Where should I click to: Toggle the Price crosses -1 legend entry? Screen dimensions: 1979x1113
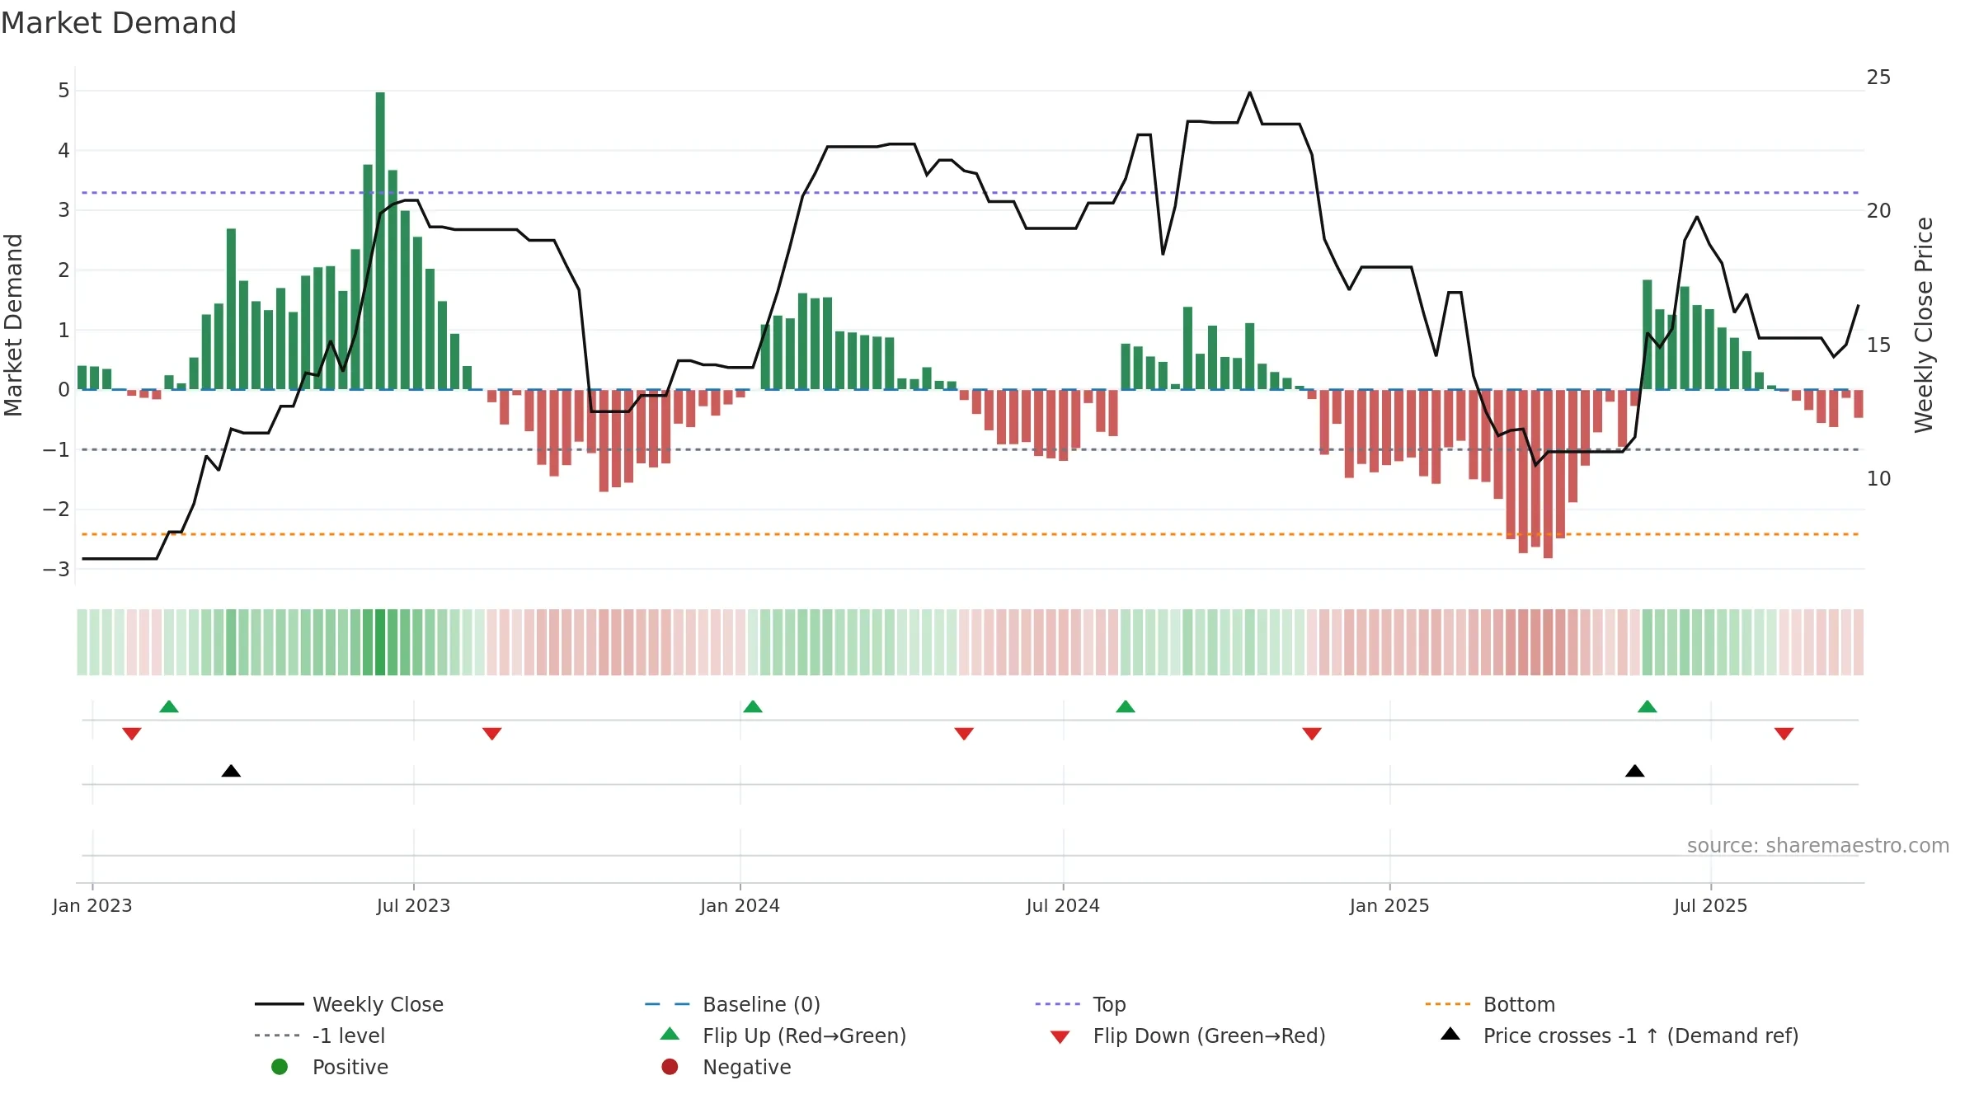pyautogui.click(x=1619, y=1036)
